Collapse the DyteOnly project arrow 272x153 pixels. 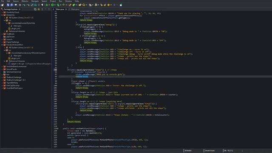(2, 15)
